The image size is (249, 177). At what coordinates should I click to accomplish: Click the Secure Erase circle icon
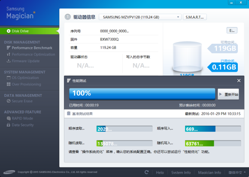[9, 101]
